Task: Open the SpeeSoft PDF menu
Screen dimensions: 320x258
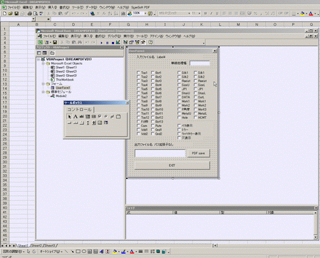Action: (140, 7)
